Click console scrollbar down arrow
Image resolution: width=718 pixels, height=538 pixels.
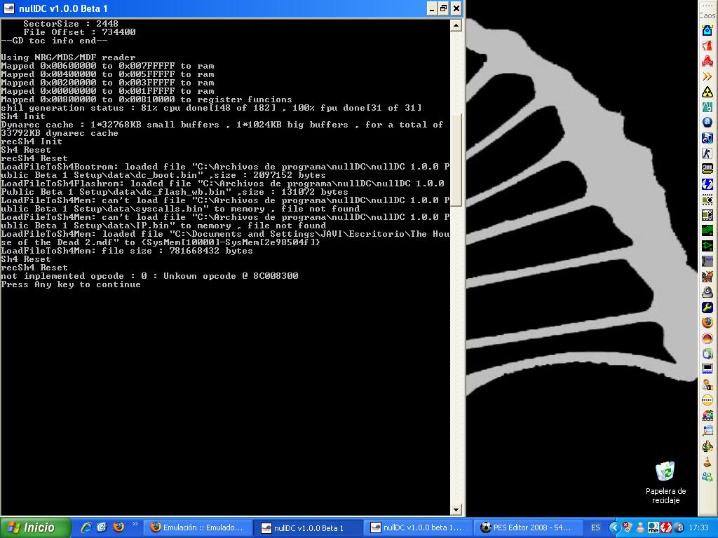click(x=456, y=509)
